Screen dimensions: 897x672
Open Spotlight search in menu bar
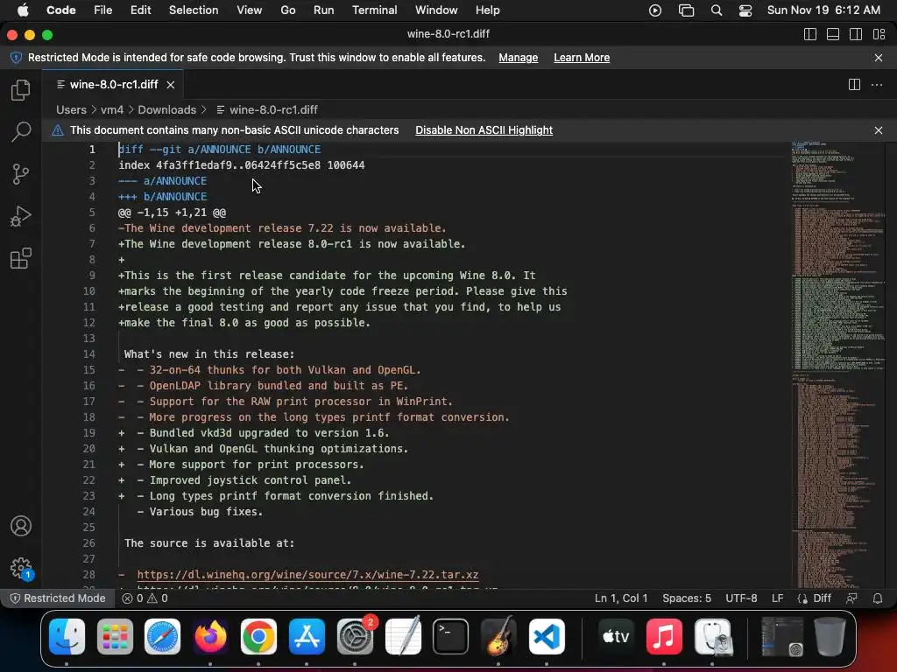[716, 10]
